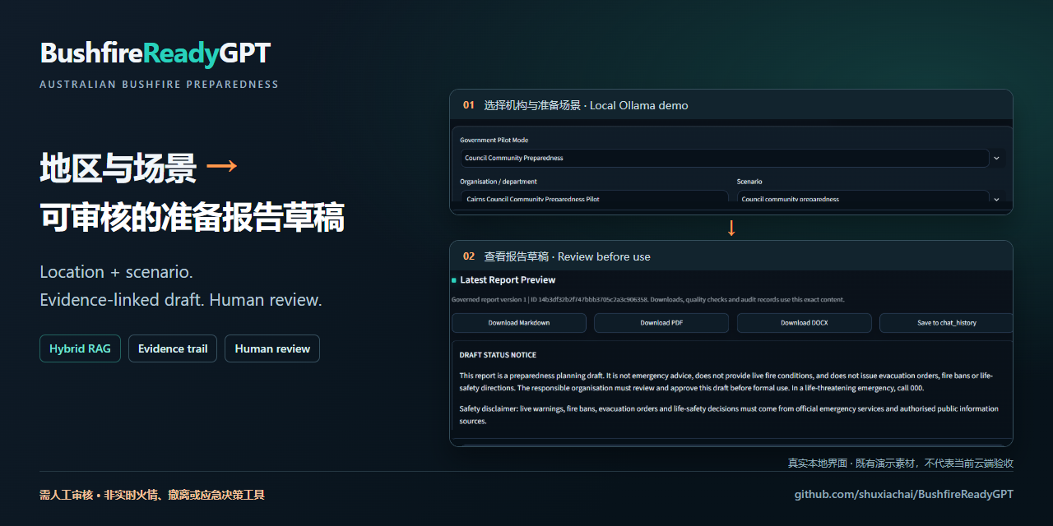
Task: Select the Human review tag
Action: point(272,348)
